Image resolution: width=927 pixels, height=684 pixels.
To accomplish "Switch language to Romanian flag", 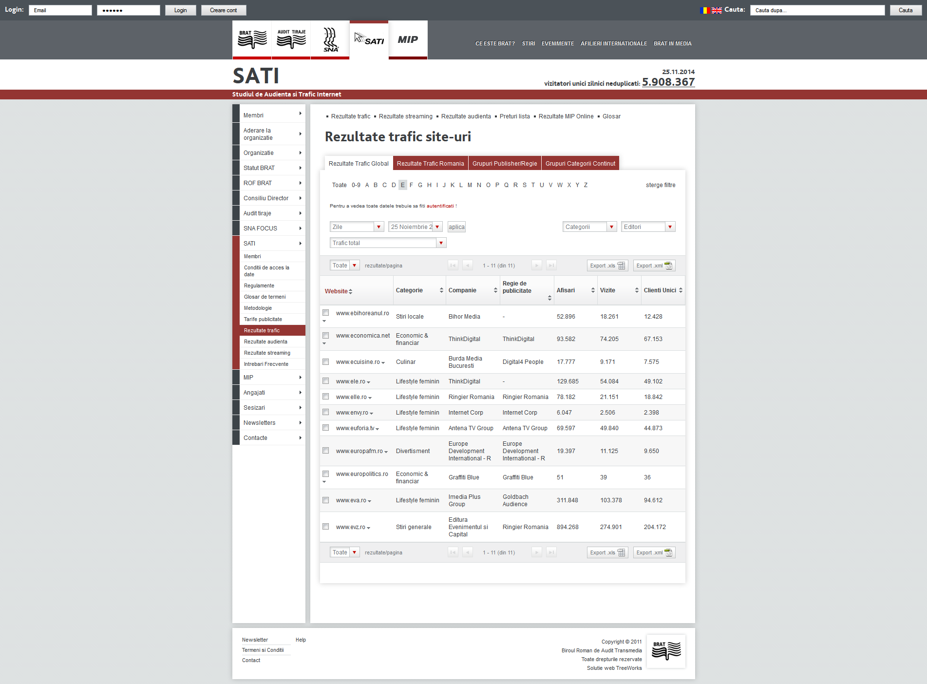I will pyautogui.click(x=704, y=10).
